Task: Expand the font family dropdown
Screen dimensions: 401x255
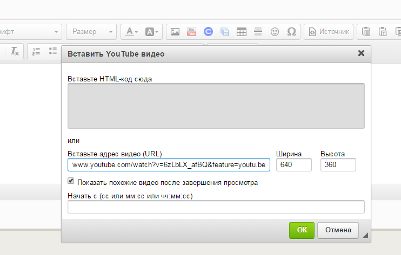Action: tap(30, 32)
